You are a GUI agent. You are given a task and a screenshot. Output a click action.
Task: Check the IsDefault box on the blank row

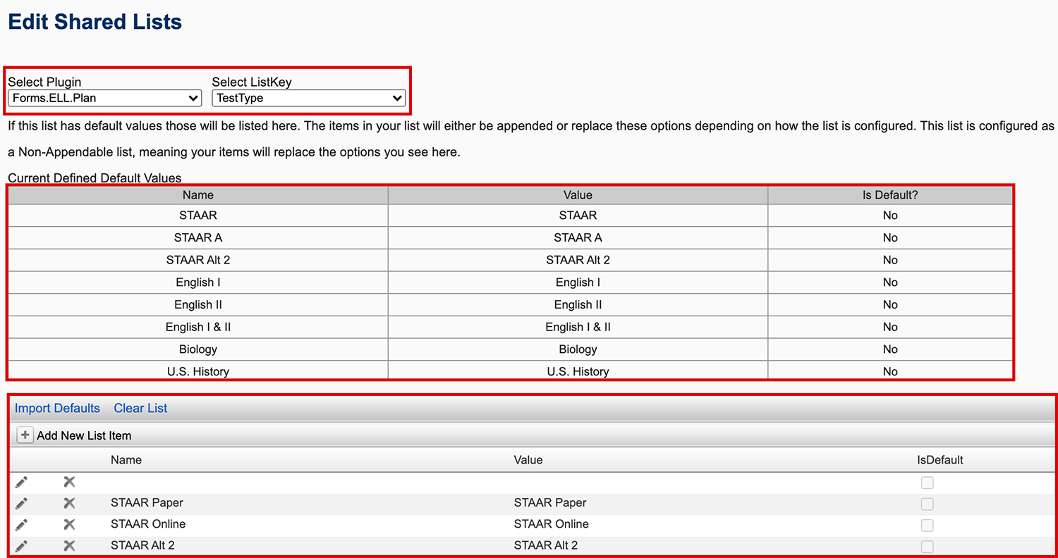pyautogui.click(x=927, y=483)
